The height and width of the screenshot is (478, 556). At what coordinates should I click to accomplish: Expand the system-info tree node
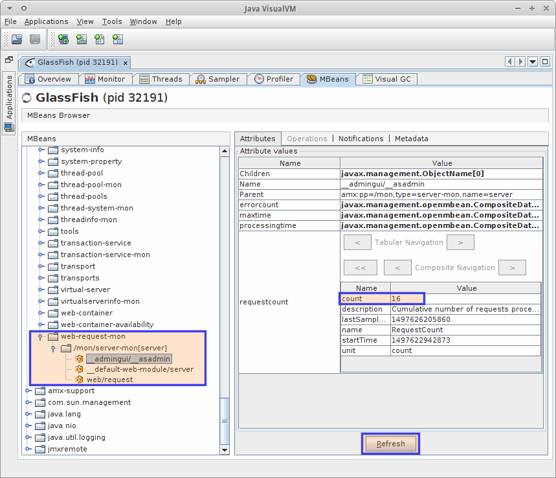point(41,150)
